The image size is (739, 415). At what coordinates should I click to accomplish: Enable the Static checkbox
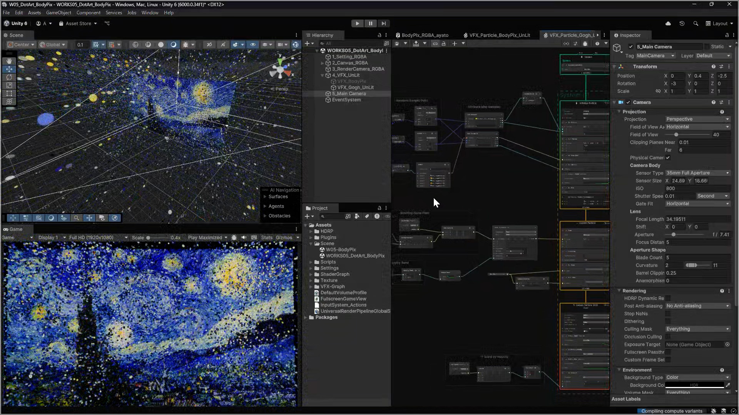pos(707,46)
